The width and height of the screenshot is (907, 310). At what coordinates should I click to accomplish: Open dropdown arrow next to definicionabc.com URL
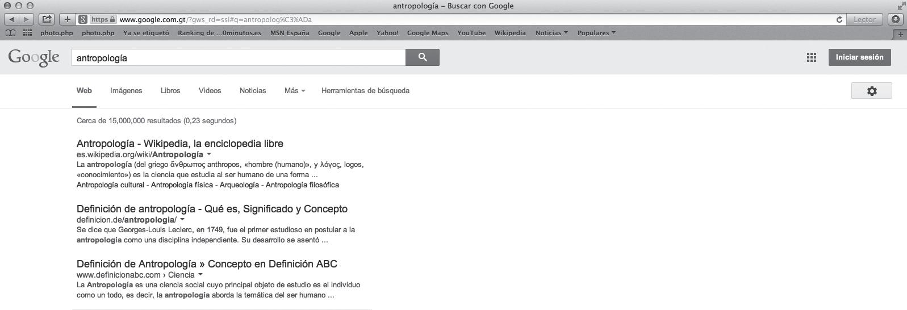200,275
